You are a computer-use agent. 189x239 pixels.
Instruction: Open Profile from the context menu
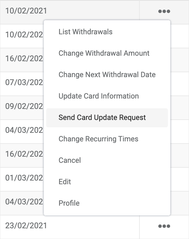tap(69, 203)
